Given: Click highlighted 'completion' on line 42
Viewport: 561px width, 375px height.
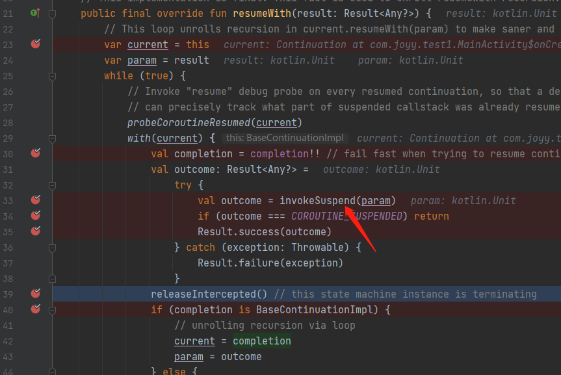Looking at the screenshot, I should [262, 341].
